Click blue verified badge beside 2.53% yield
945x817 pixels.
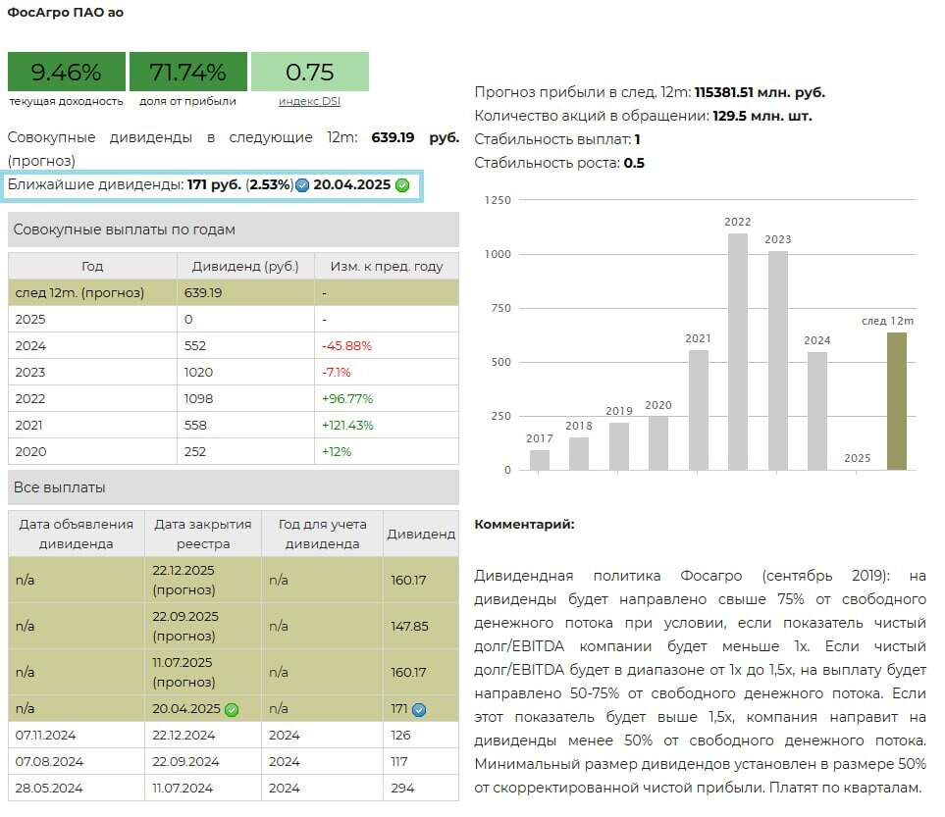(x=302, y=185)
